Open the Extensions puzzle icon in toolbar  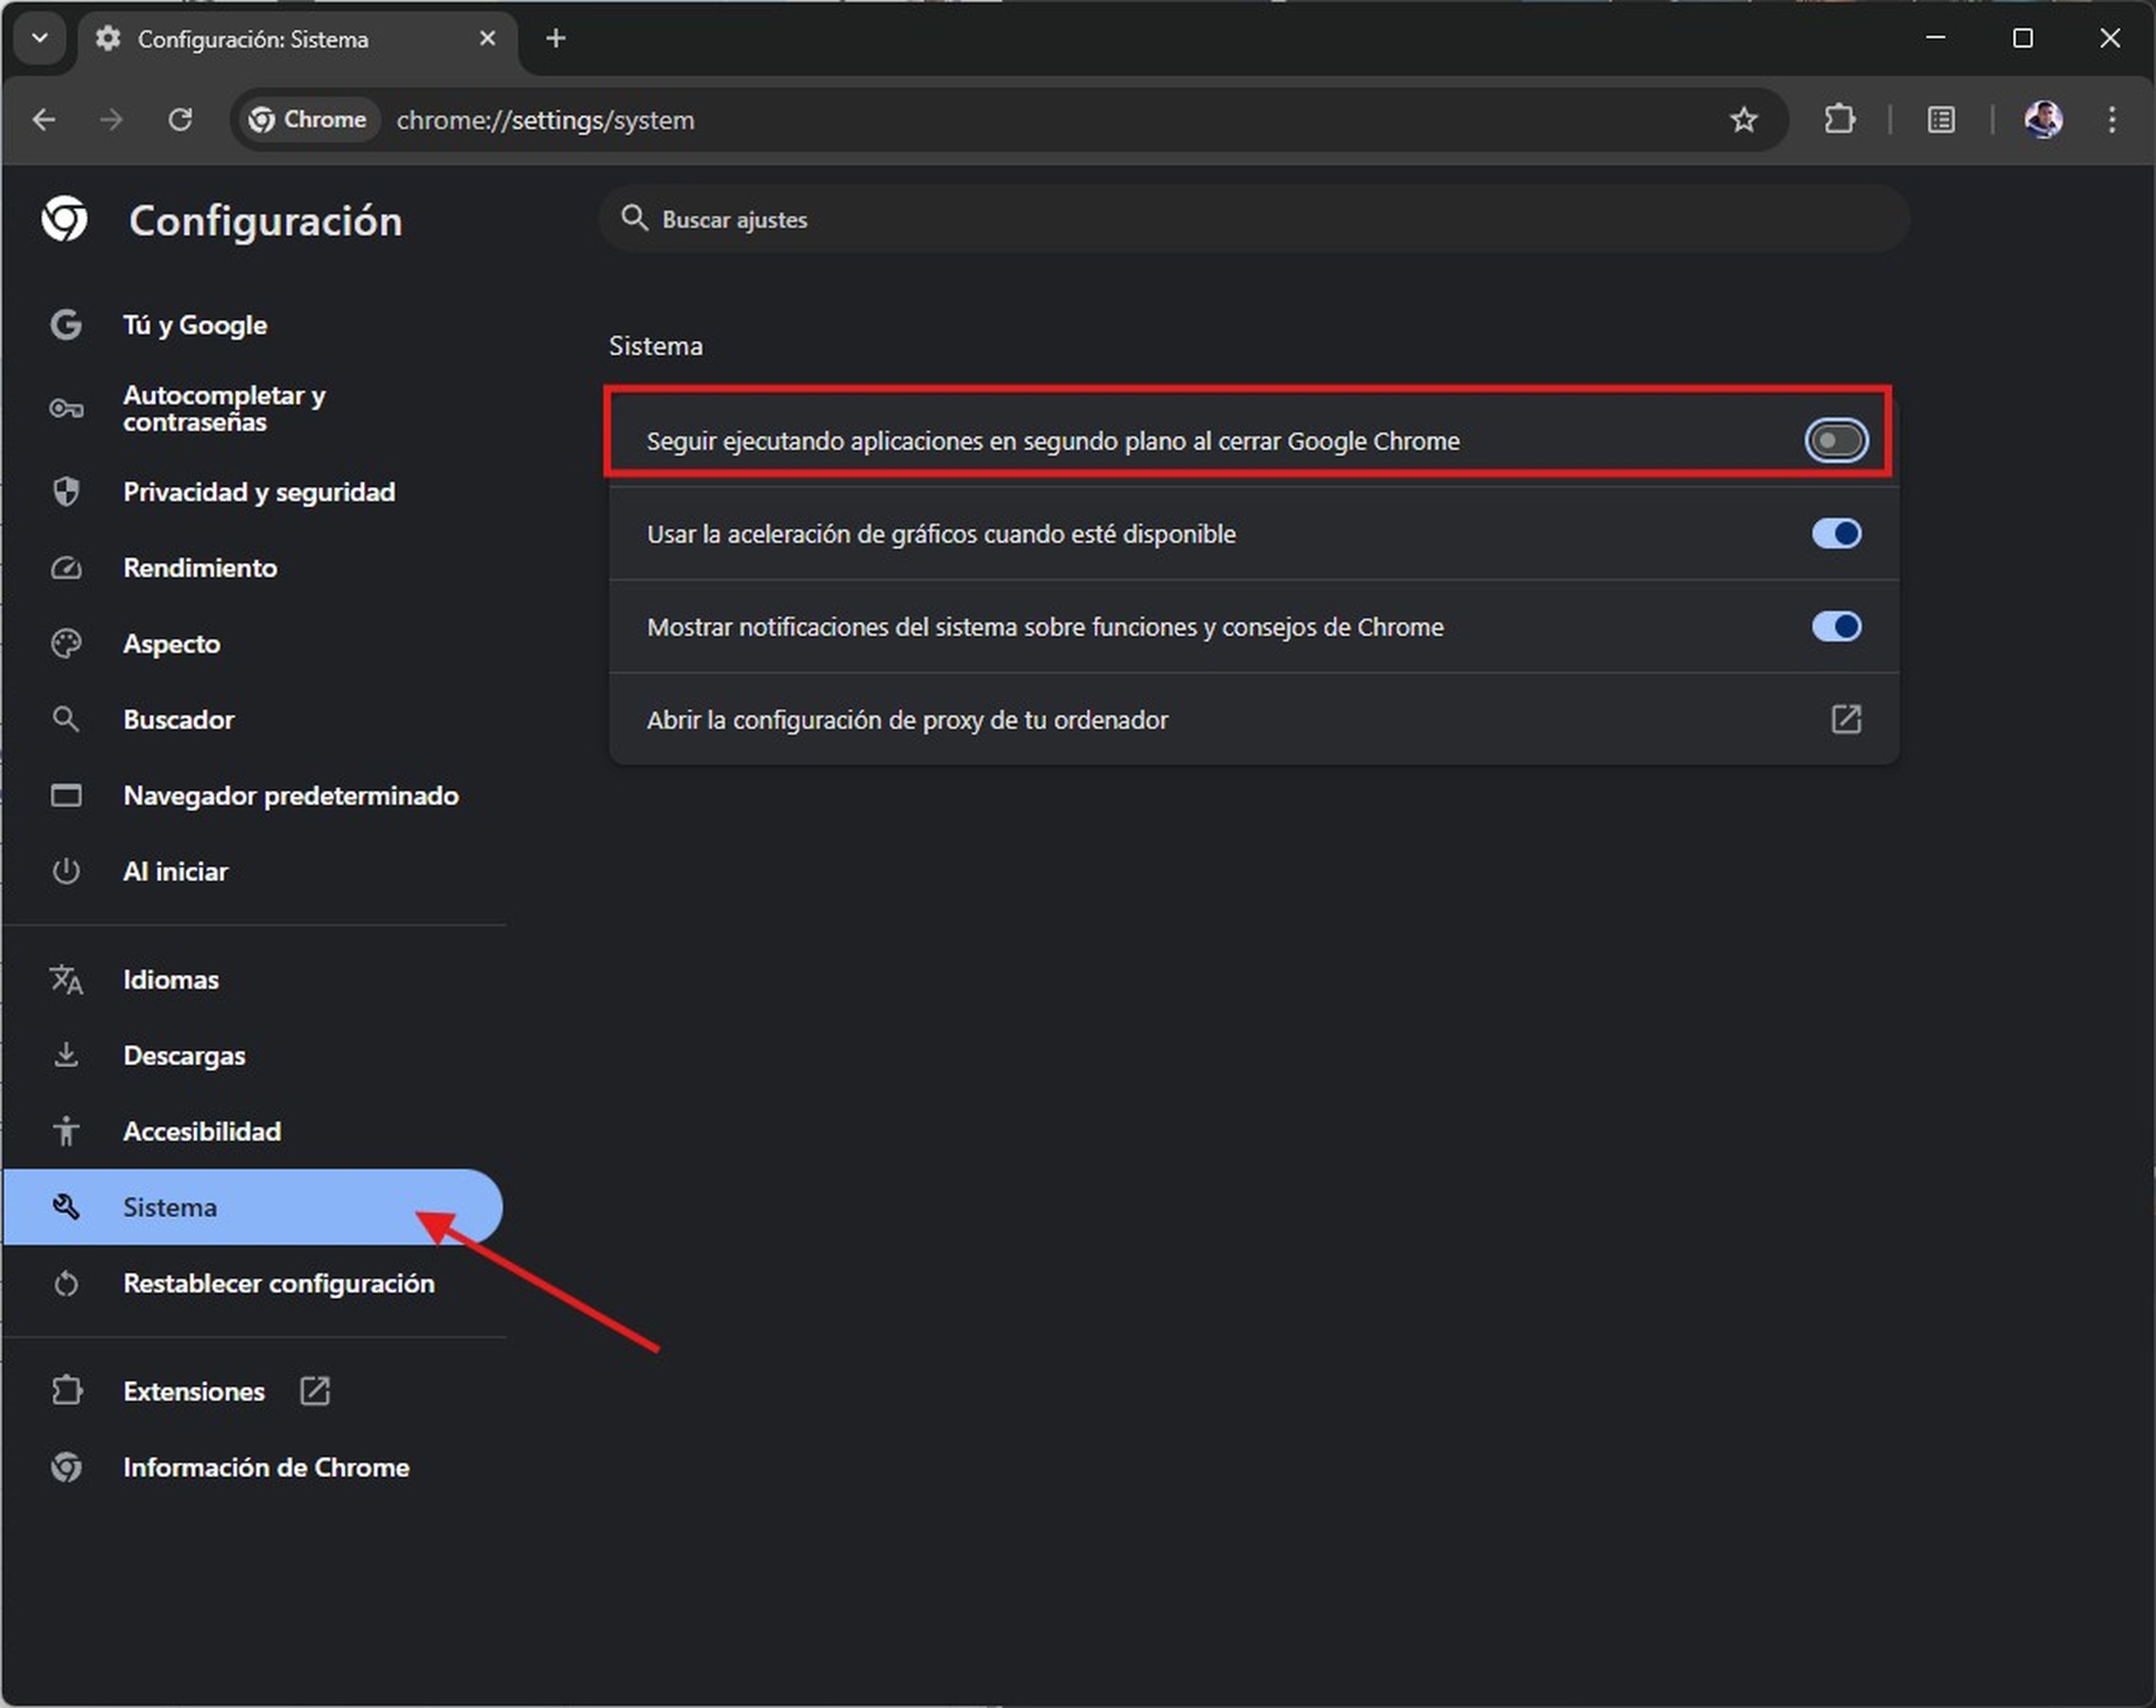[1840, 120]
